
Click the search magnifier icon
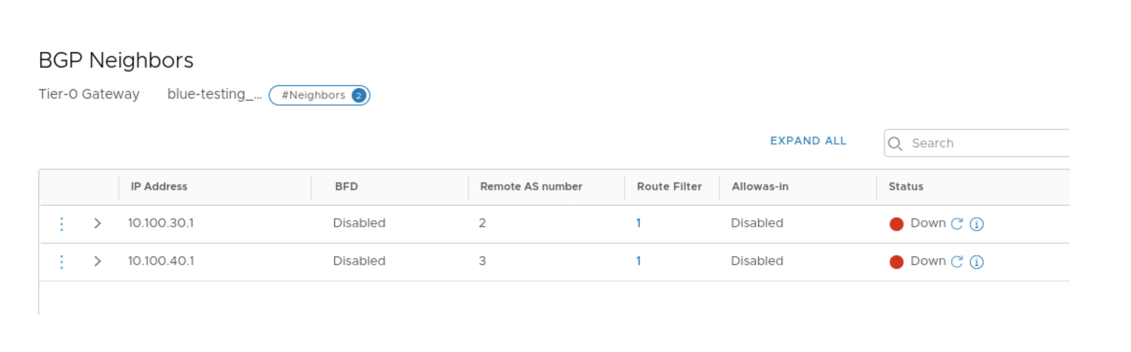pyautogui.click(x=894, y=143)
